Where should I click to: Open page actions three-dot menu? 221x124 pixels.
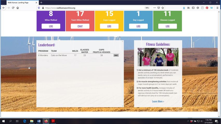155,8
